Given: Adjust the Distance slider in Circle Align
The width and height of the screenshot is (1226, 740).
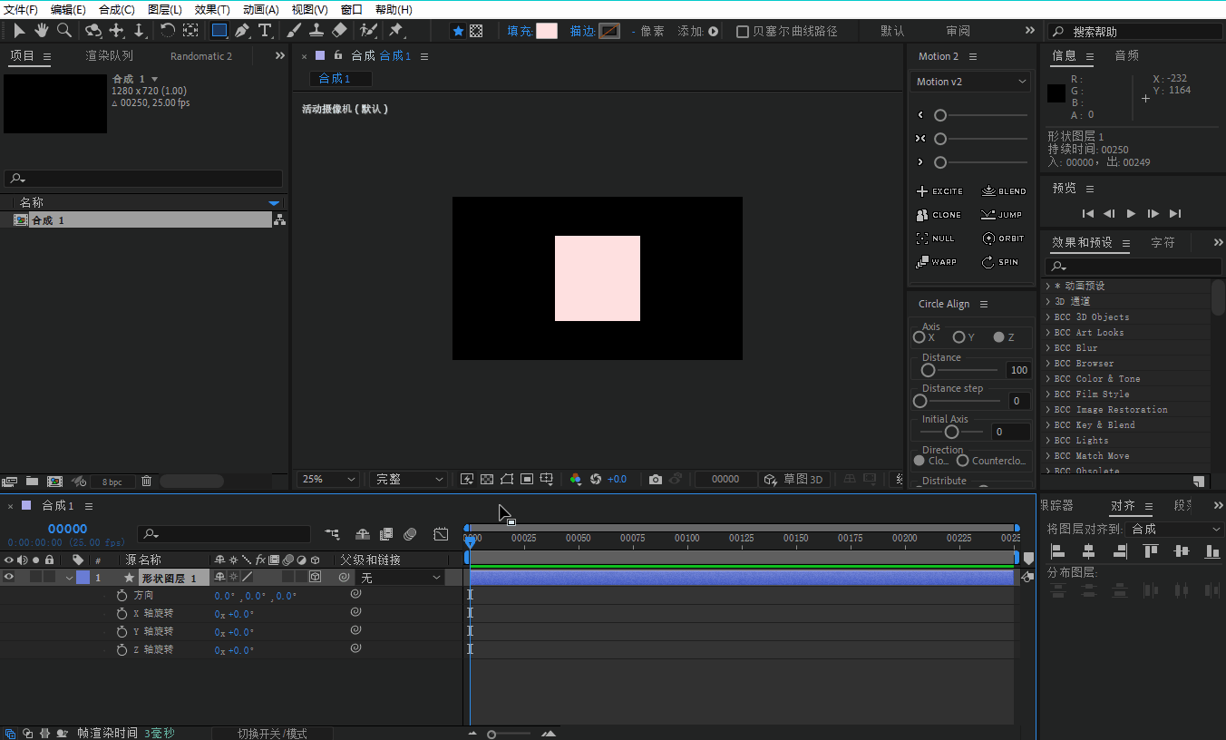Looking at the screenshot, I should pos(960,370).
